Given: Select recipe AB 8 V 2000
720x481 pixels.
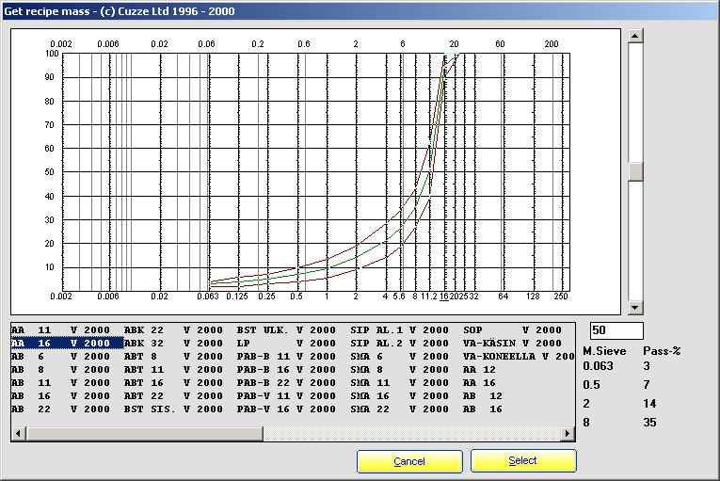Looking at the screenshot, I should (x=61, y=370).
